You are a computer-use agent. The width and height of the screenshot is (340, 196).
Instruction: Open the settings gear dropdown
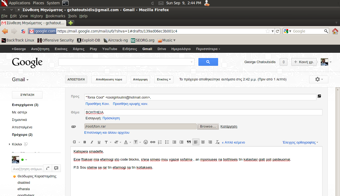[319, 79]
